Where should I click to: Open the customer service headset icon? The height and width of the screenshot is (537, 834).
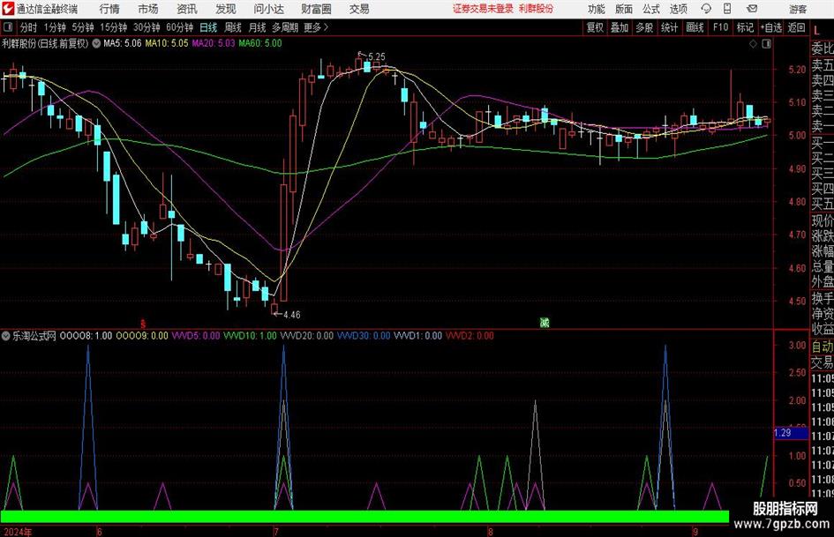(706, 9)
